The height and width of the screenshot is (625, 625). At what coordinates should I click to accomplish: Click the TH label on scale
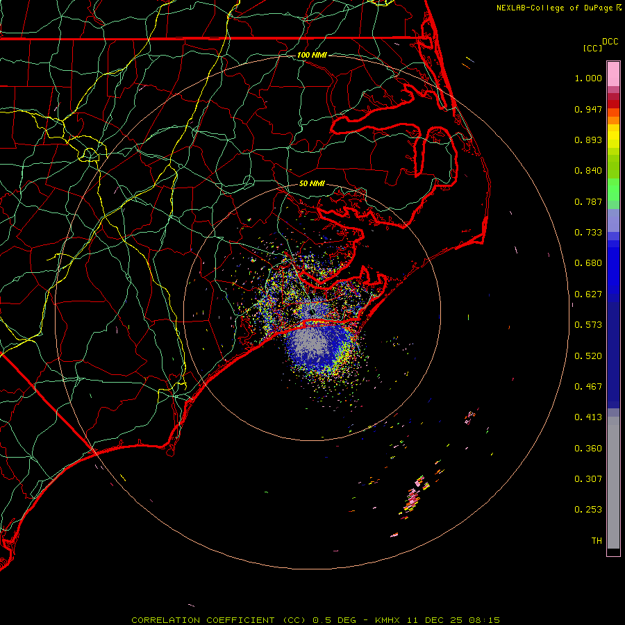pos(597,541)
